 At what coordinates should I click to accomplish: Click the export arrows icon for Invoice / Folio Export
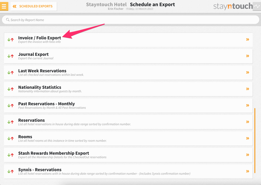point(10,40)
